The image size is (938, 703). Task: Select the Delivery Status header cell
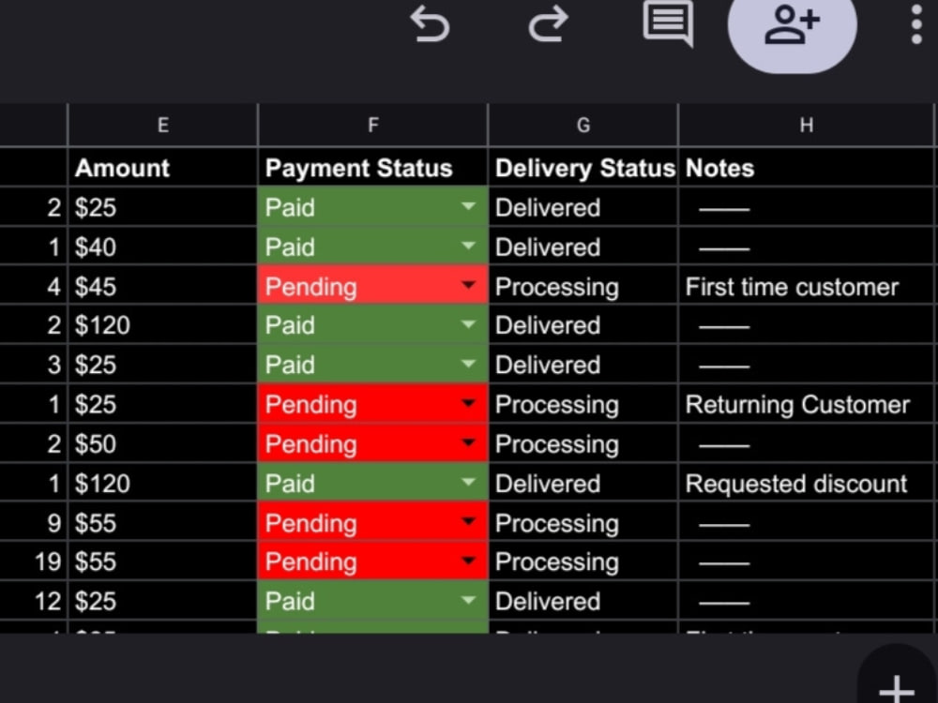583,168
